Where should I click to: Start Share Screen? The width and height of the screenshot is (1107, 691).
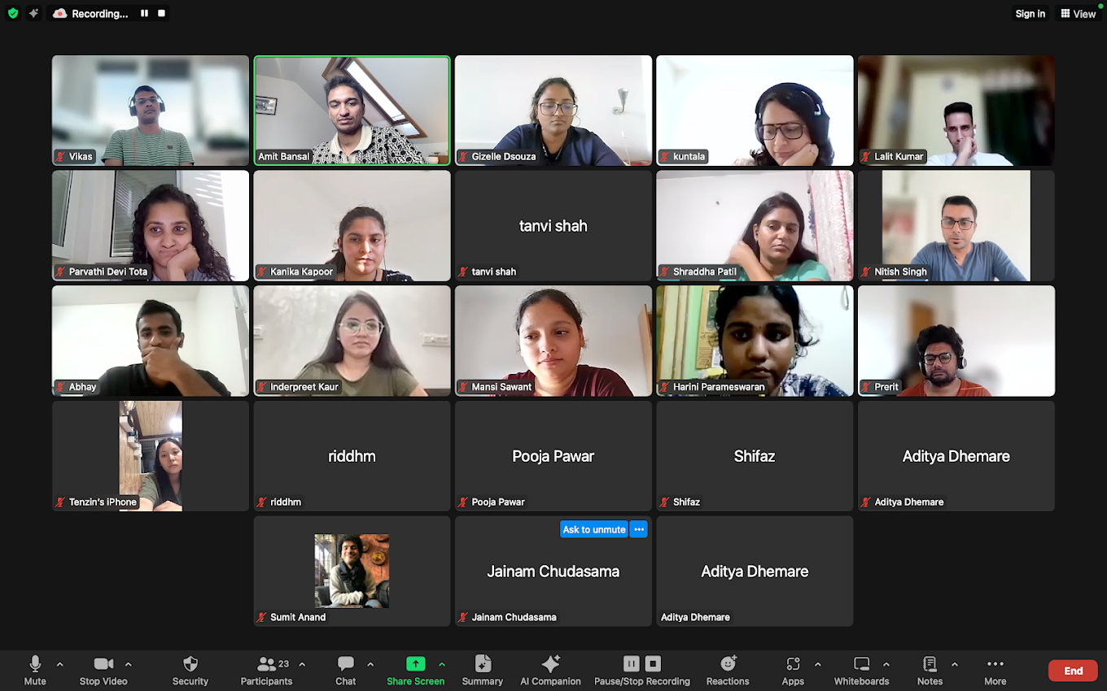pyautogui.click(x=415, y=671)
